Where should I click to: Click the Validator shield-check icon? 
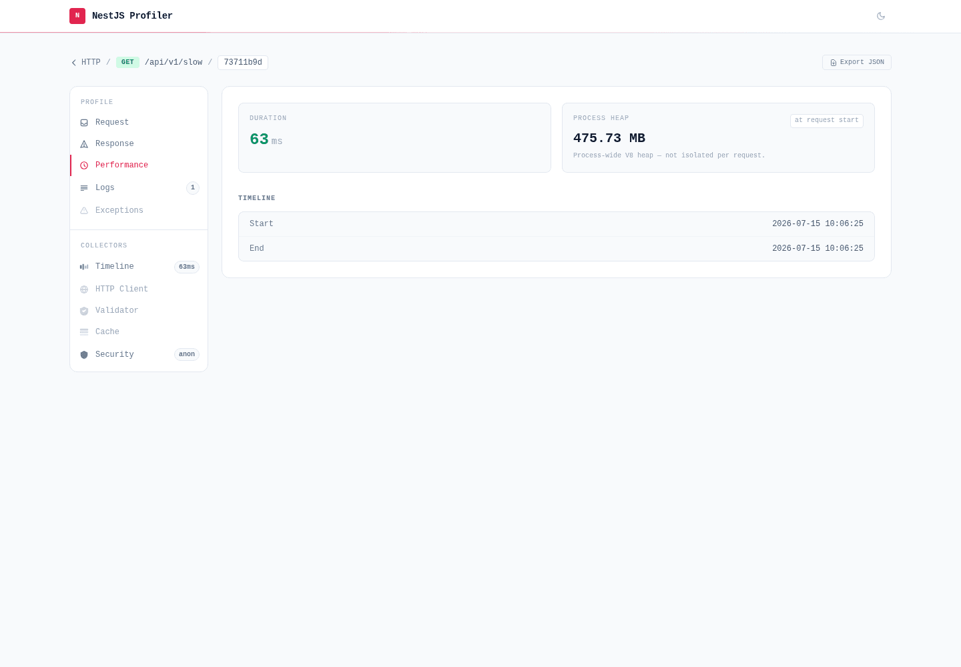84,311
